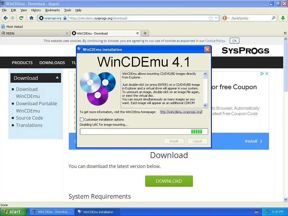
Task: Check Customize installation options
Action: point(82,119)
